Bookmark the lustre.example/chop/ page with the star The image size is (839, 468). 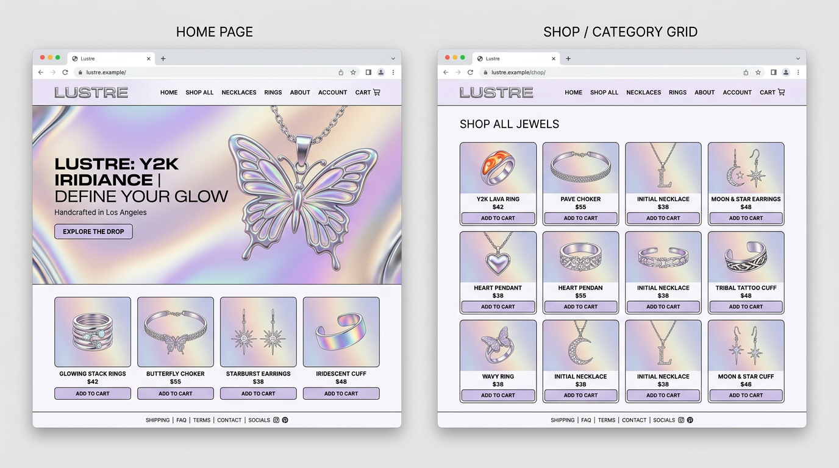(758, 73)
